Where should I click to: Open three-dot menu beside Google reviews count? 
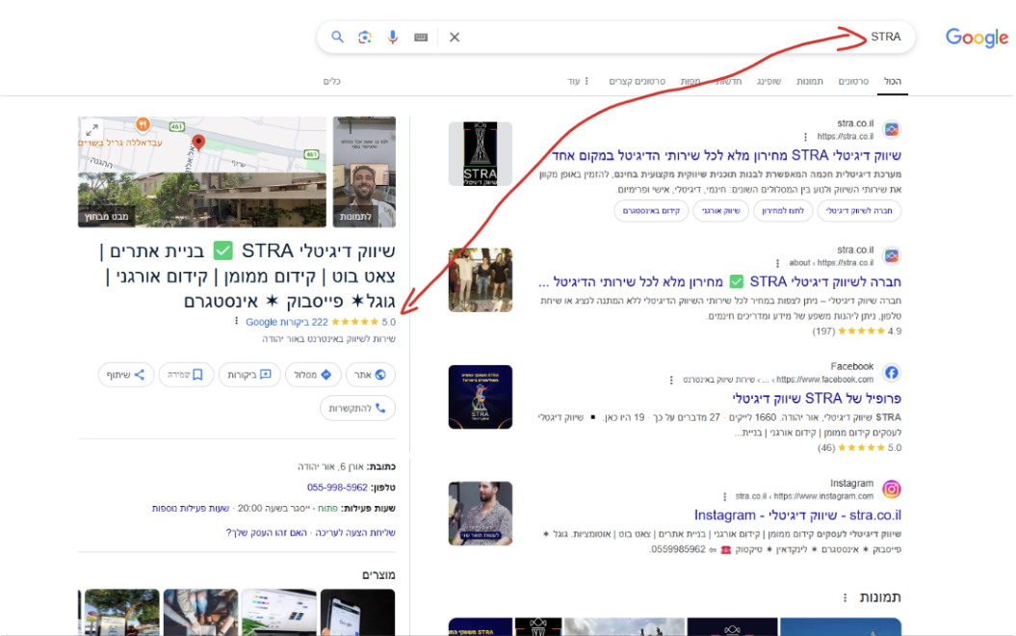point(234,323)
